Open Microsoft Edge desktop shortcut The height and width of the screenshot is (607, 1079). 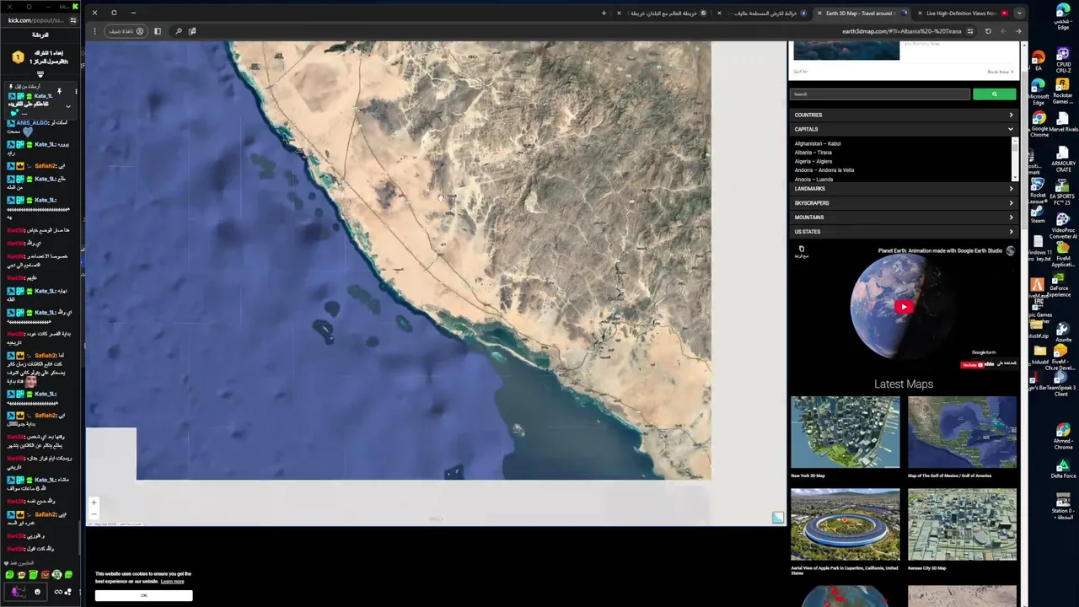pyautogui.click(x=1039, y=92)
